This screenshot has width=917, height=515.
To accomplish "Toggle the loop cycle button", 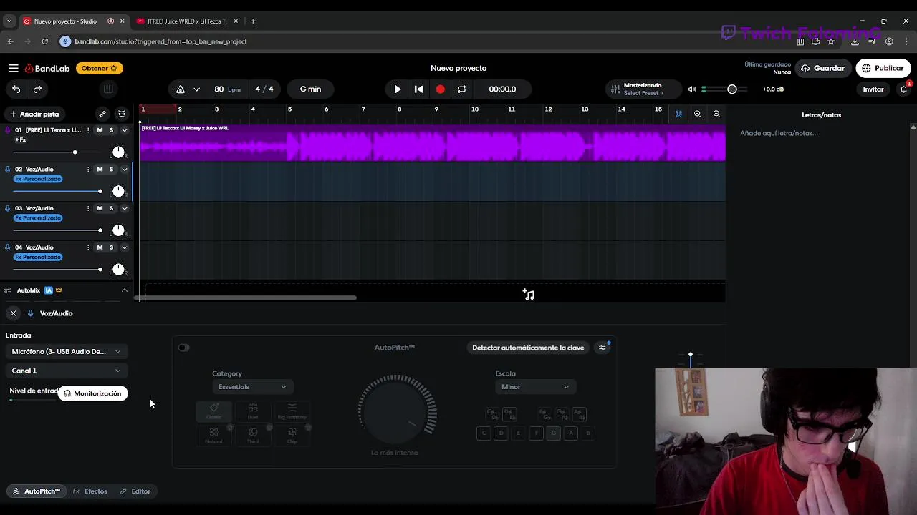I will (461, 89).
